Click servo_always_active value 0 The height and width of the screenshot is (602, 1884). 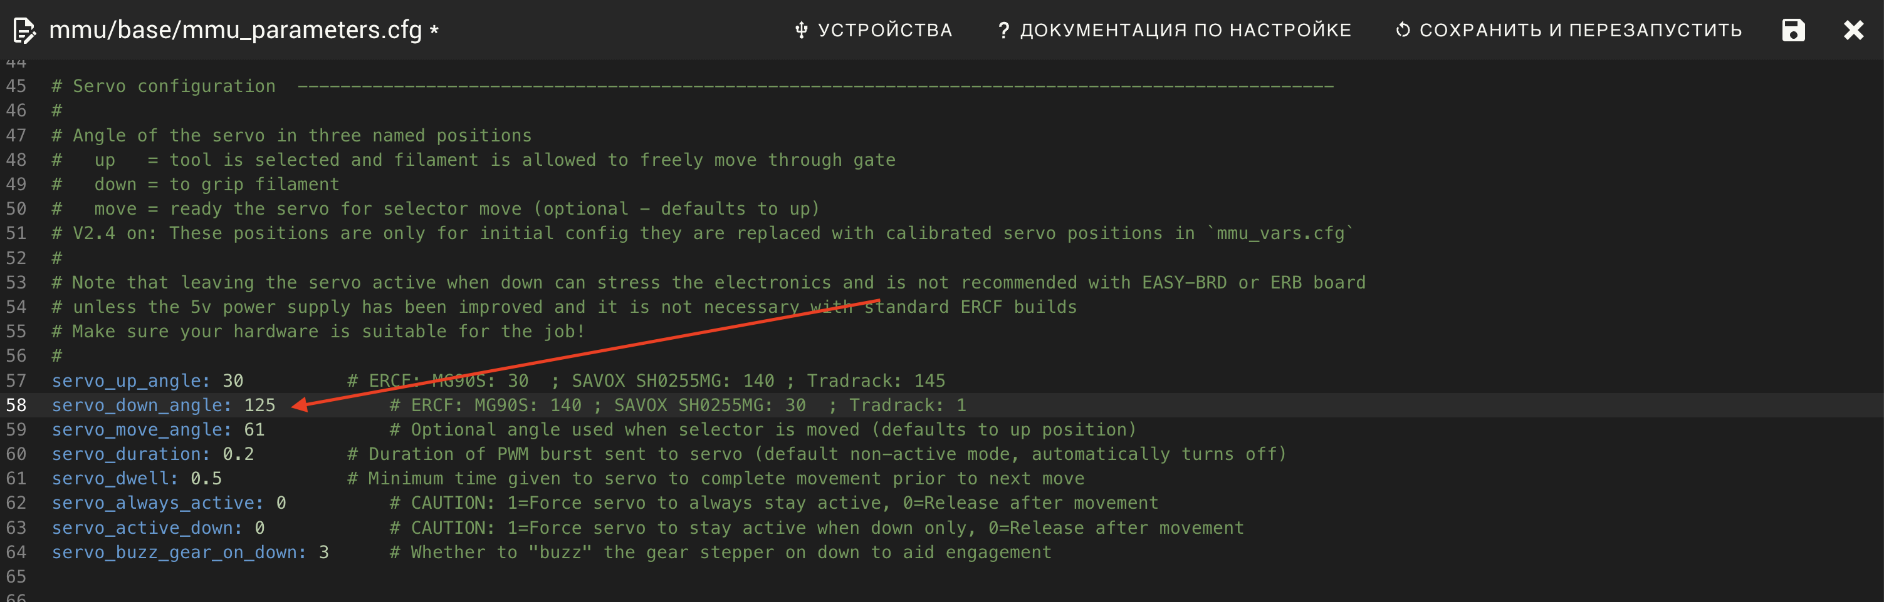point(281,503)
